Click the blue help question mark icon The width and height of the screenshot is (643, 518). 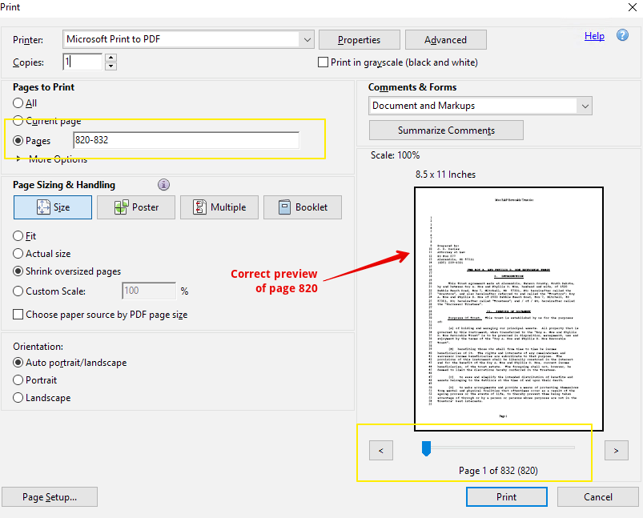click(622, 35)
